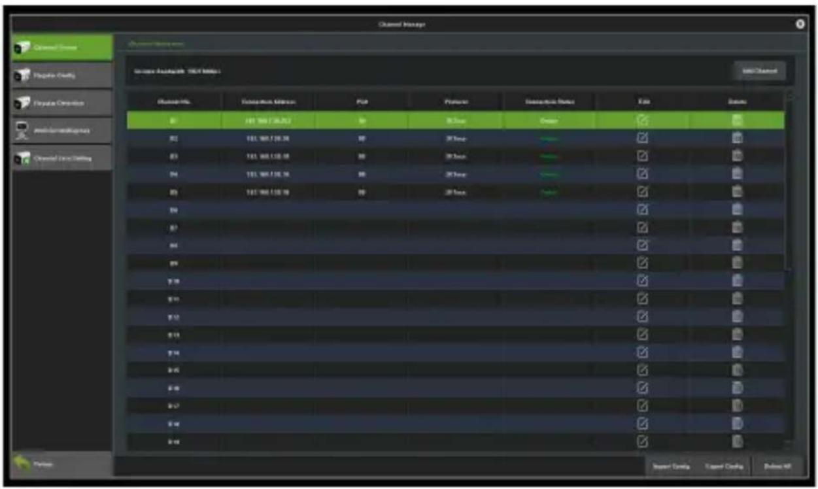
Task: Click the Return button with green arrow
Action: (x=62, y=464)
